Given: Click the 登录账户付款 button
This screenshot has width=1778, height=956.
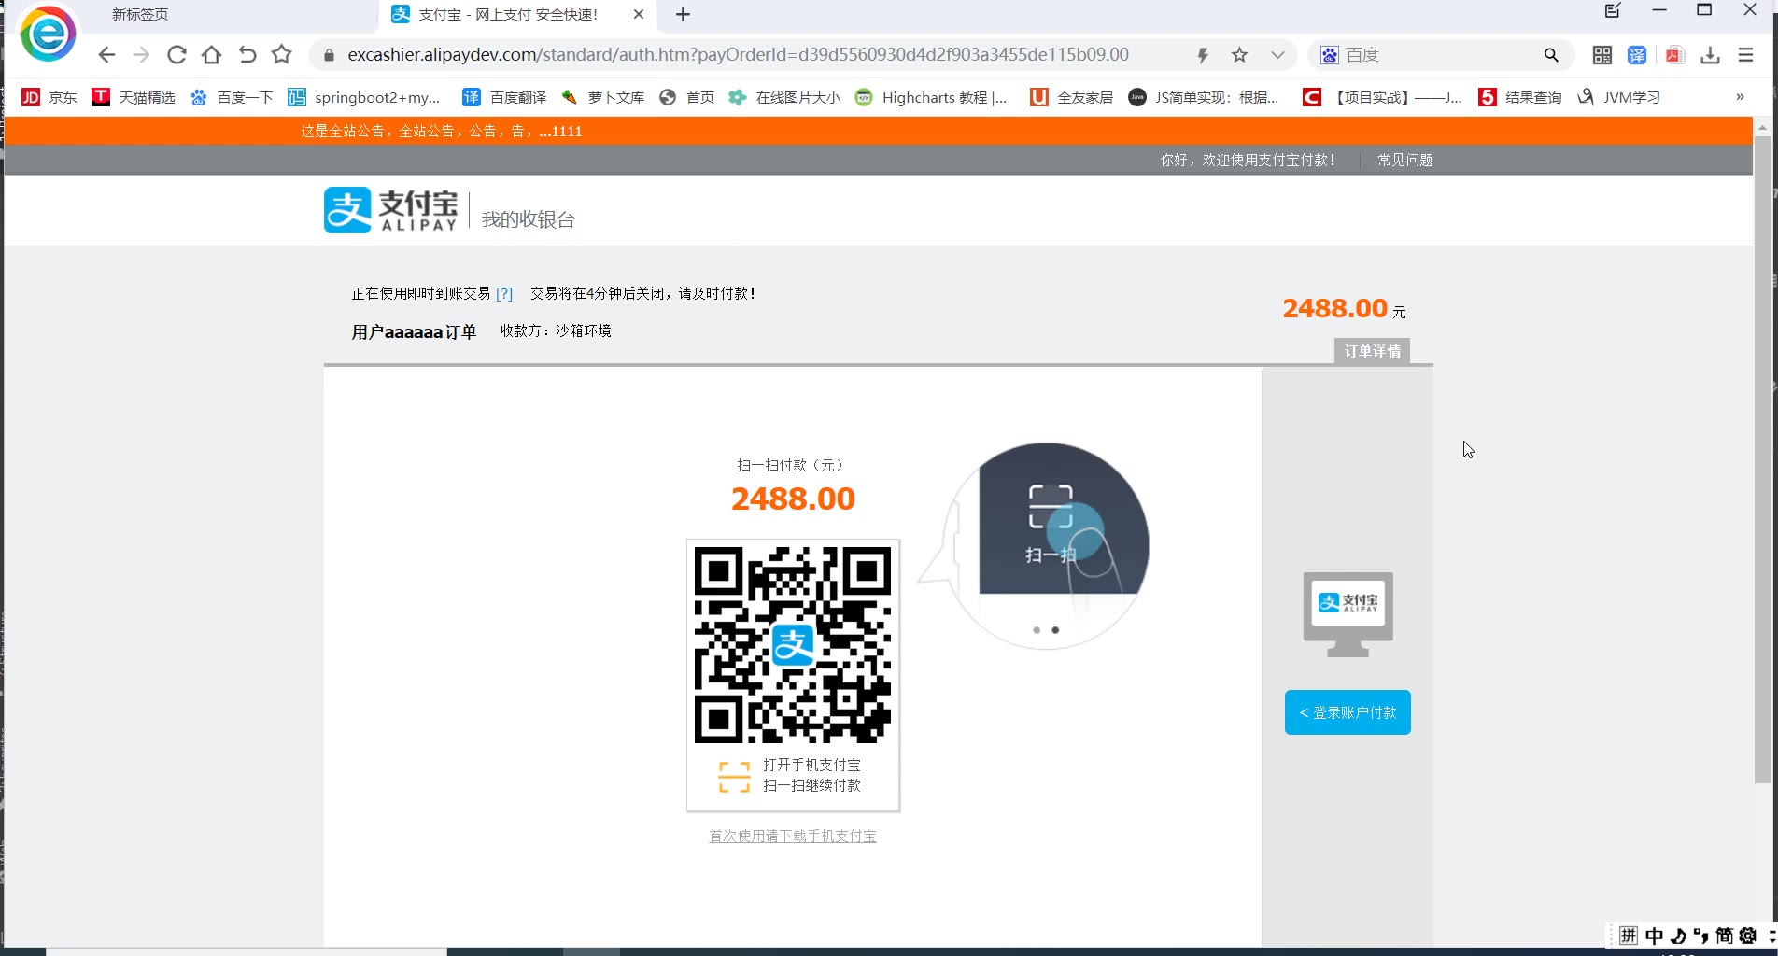Looking at the screenshot, I should [x=1348, y=712].
